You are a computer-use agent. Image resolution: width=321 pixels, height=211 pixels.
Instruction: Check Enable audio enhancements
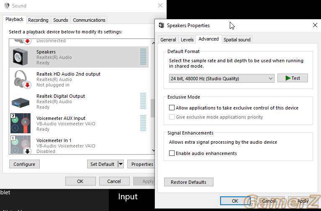click(172, 153)
